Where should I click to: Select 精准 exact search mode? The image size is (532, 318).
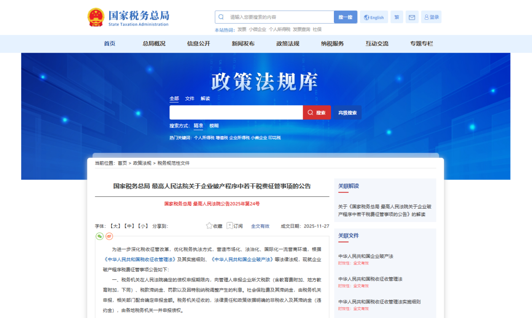pos(198,126)
